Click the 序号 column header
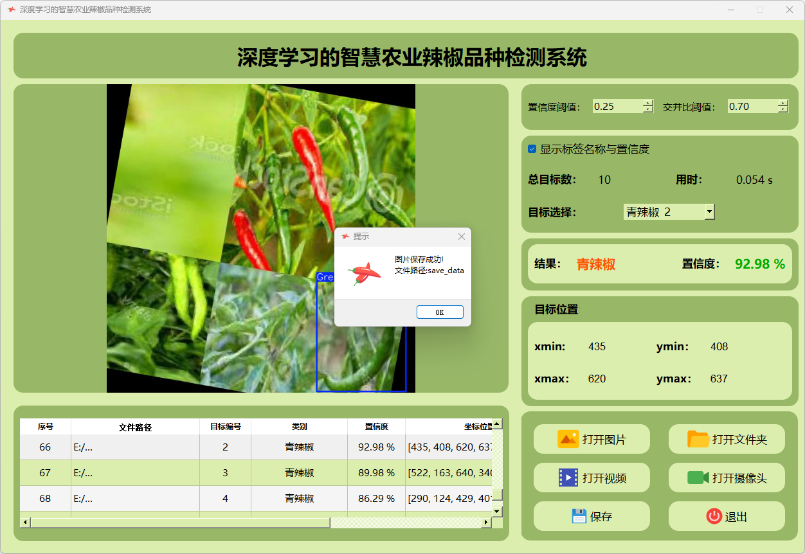The height and width of the screenshot is (554, 805). [x=45, y=426]
